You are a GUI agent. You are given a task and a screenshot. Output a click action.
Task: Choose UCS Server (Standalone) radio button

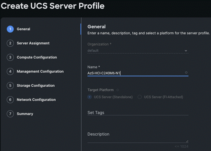click(90, 97)
